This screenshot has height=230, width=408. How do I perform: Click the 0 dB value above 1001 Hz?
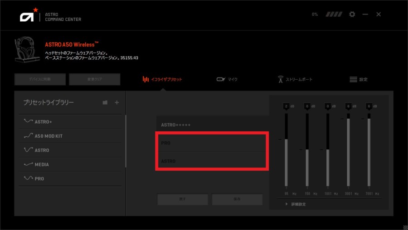point(328,106)
